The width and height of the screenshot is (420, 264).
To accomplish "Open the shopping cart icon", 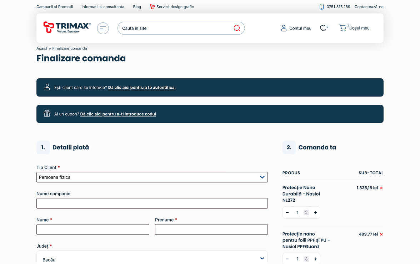I will point(343,28).
